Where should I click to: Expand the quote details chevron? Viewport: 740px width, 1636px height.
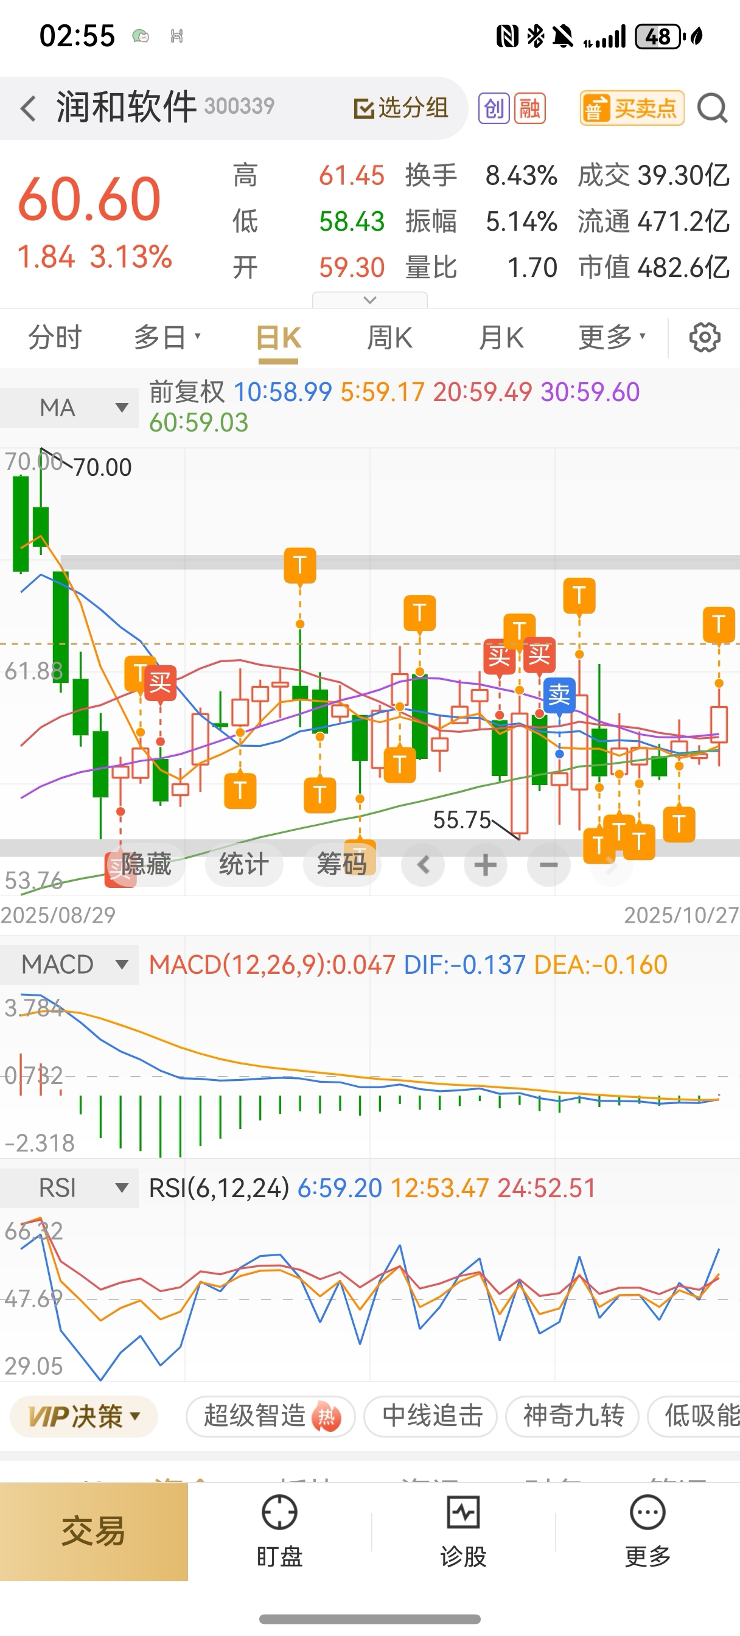(x=369, y=300)
